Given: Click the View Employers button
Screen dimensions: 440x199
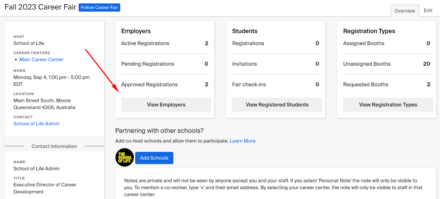Looking at the screenshot, I should tap(166, 105).
